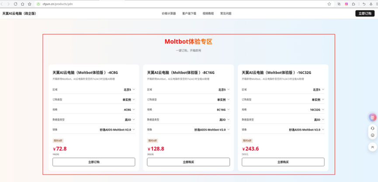Screen dimensions: 378x182
Task: Click the card title ending in -16C32G
Action: tap(276, 73)
